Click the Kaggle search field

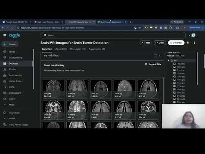(113, 35)
